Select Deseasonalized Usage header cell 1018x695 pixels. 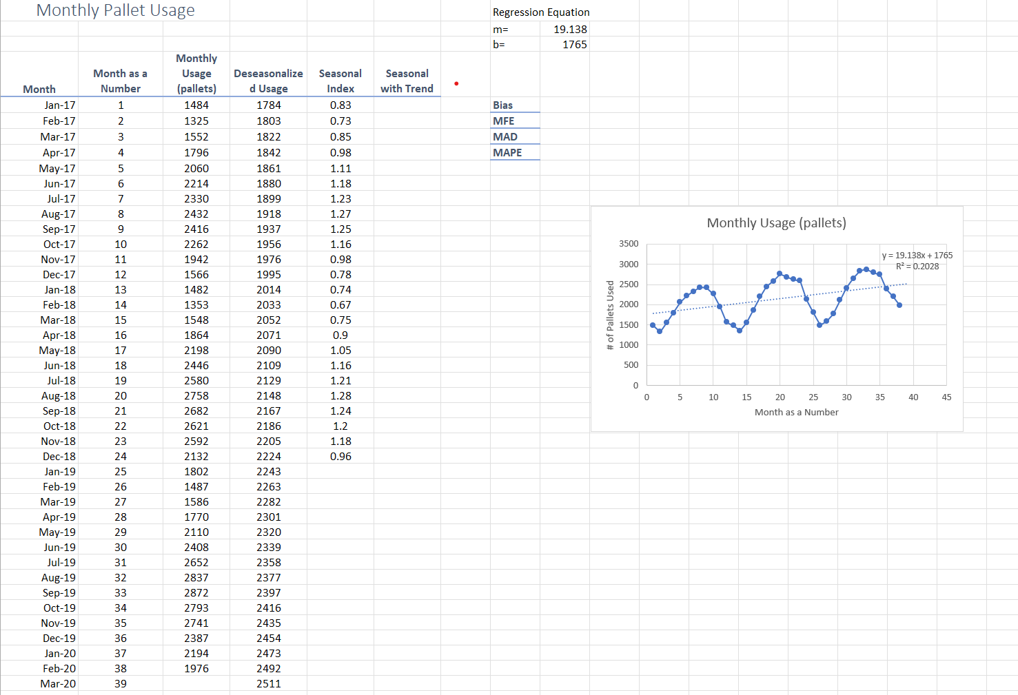[268, 81]
